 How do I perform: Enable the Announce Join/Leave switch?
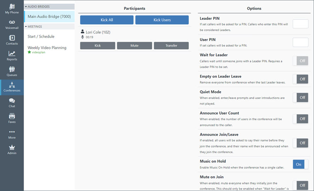(301, 143)
